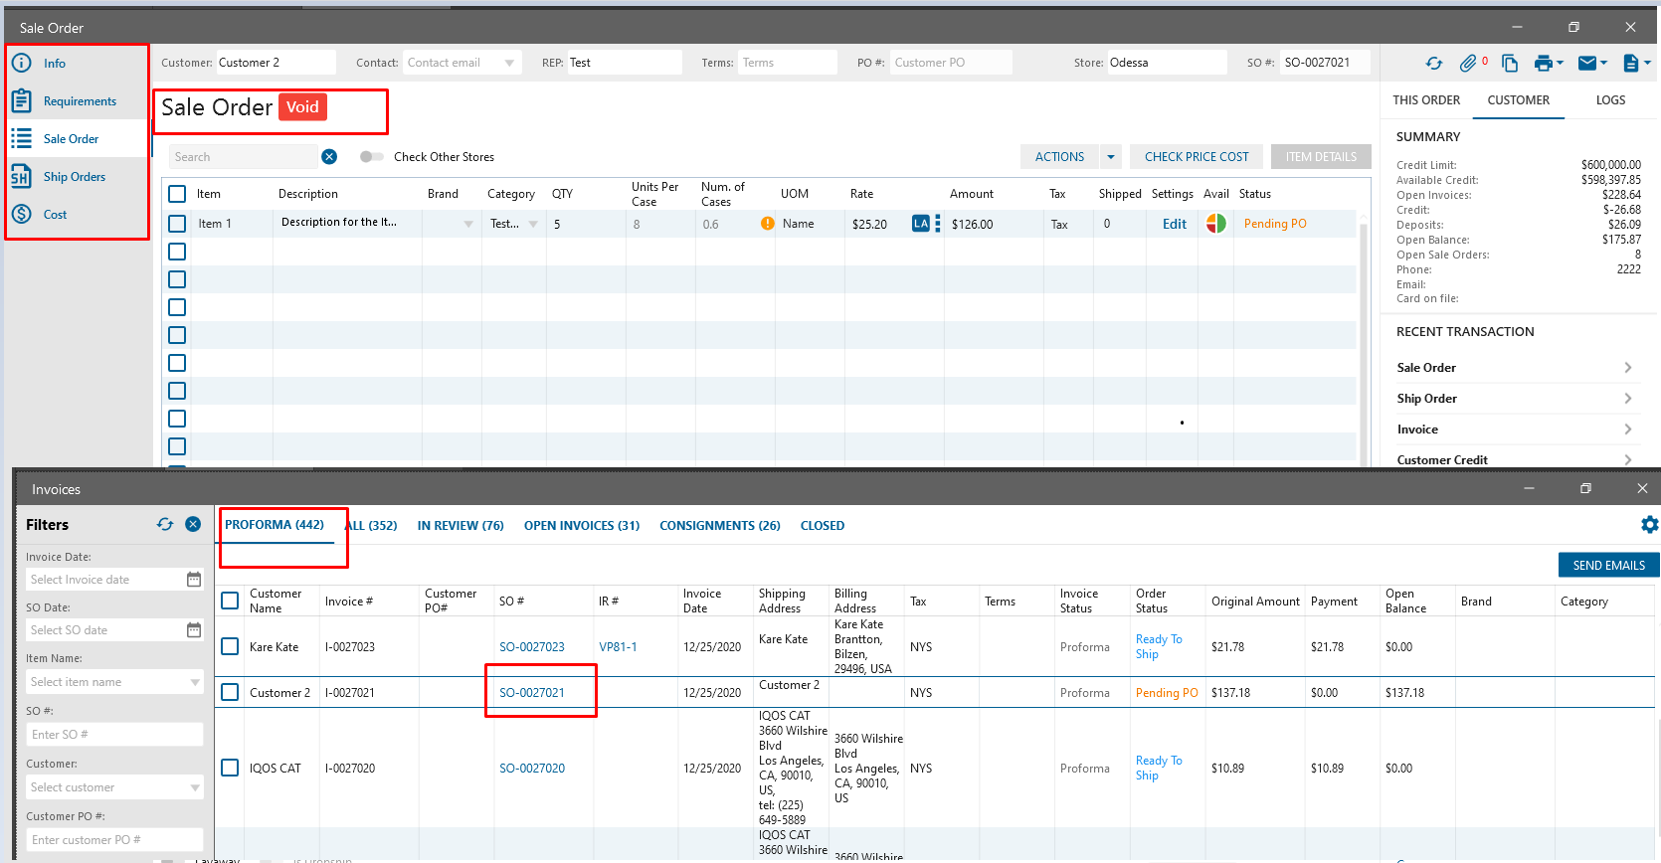Open the Invoice Date calendar picker
Viewport: 1661px width, 863px height.
click(194, 579)
